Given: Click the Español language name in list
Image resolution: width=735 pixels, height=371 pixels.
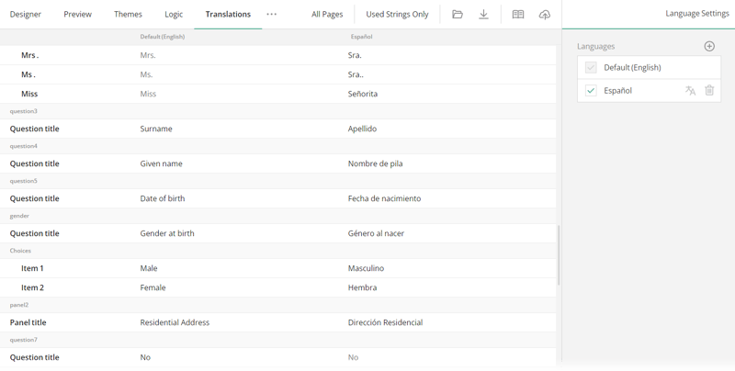Looking at the screenshot, I should pos(617,90).
